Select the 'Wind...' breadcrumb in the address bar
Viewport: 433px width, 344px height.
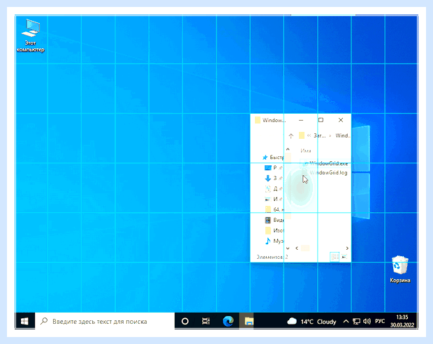343,135
